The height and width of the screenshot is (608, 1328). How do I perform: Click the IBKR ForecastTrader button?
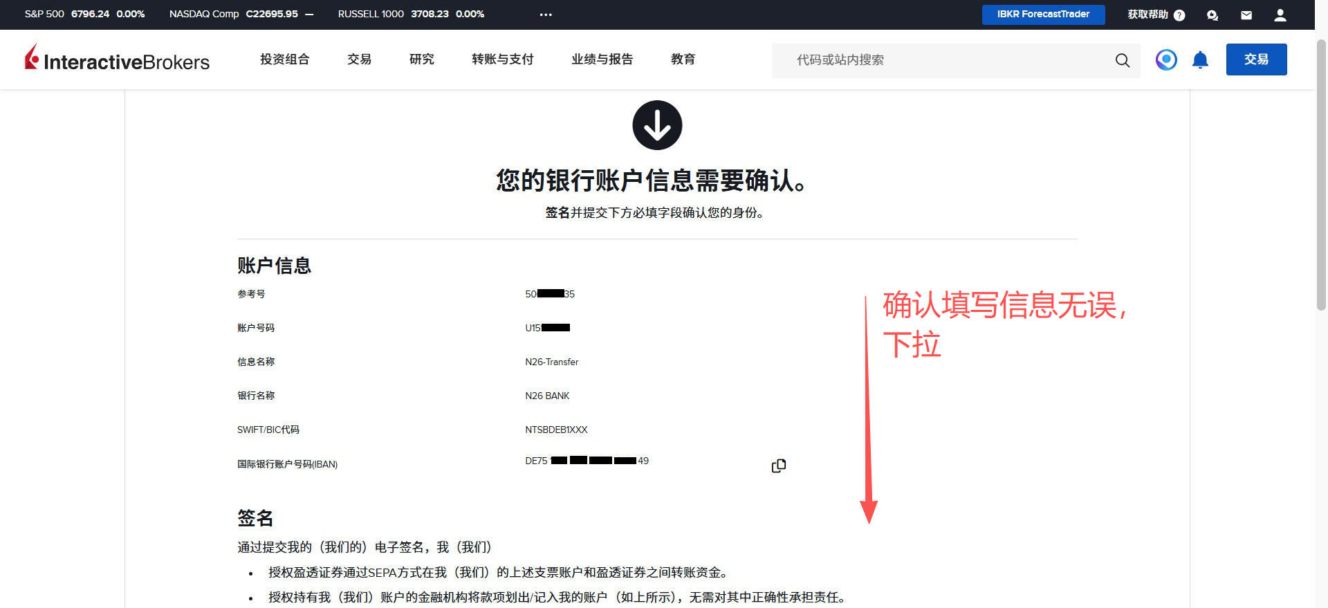(1043, 15)
